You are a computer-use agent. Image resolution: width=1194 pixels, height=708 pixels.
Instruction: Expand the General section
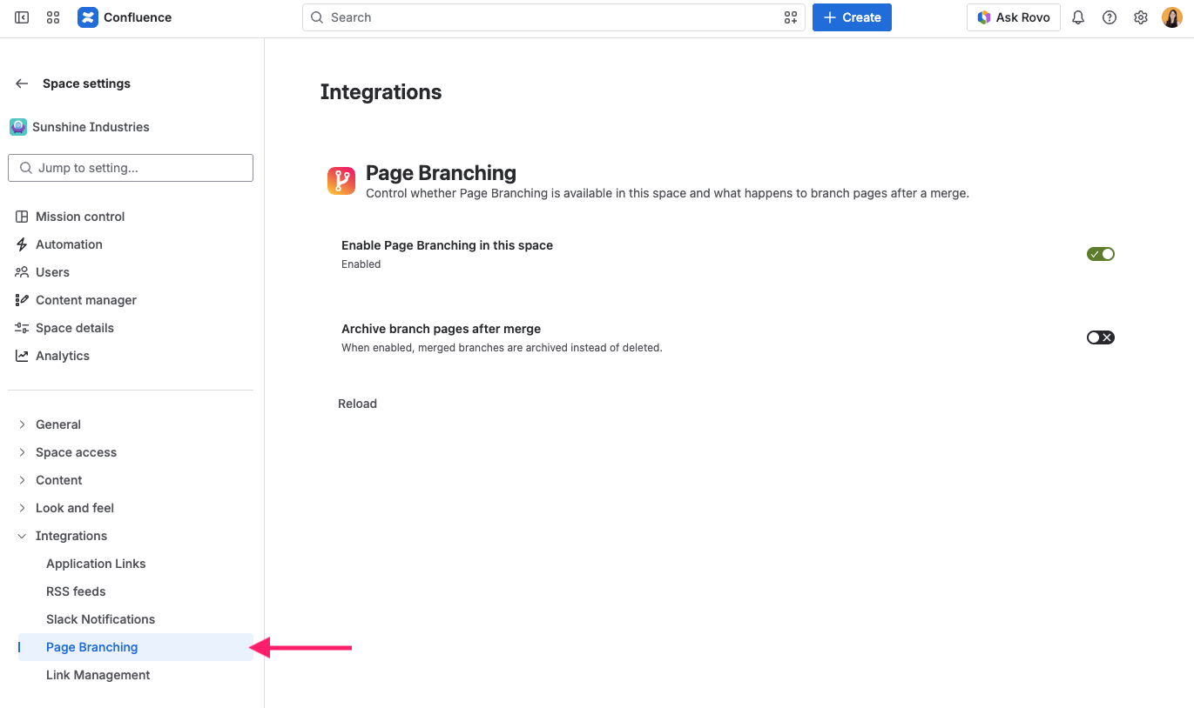click(x=22, y=424)
